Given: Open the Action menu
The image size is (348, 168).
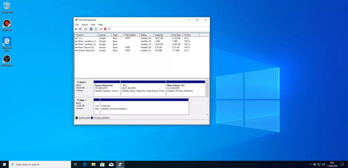Looking at the screenshot, I should click(x=85, y=25).
